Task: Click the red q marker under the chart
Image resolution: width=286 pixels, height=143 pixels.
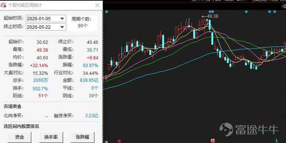Action: (119, 141)
